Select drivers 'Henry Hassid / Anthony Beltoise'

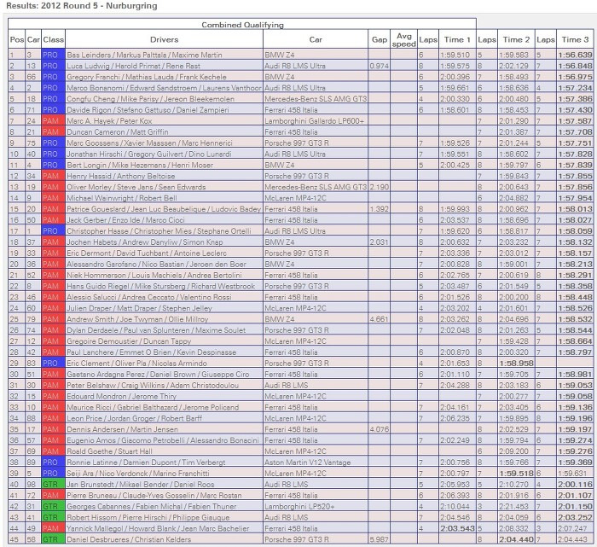121,177
